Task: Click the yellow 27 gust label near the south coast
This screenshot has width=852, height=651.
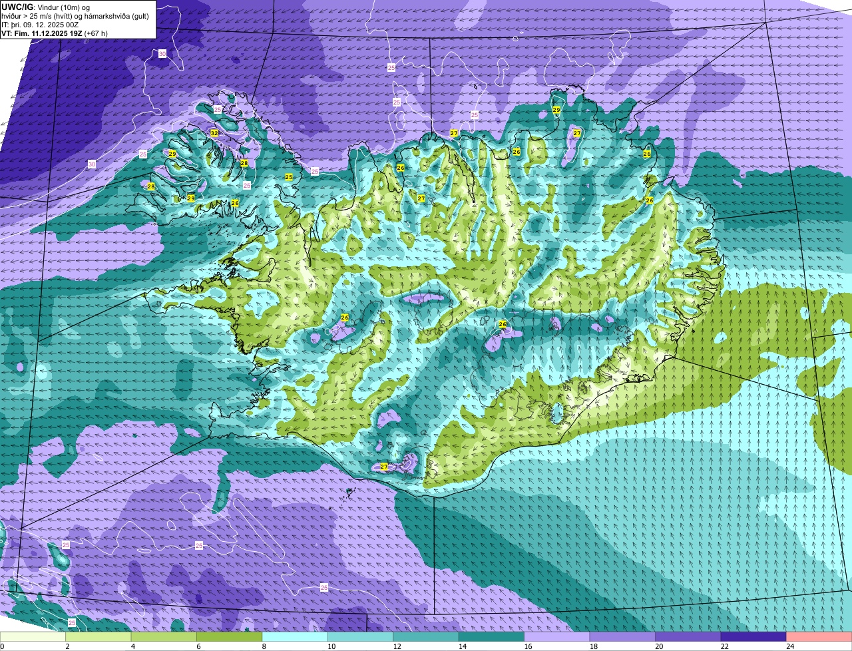Action: [384, 467]
